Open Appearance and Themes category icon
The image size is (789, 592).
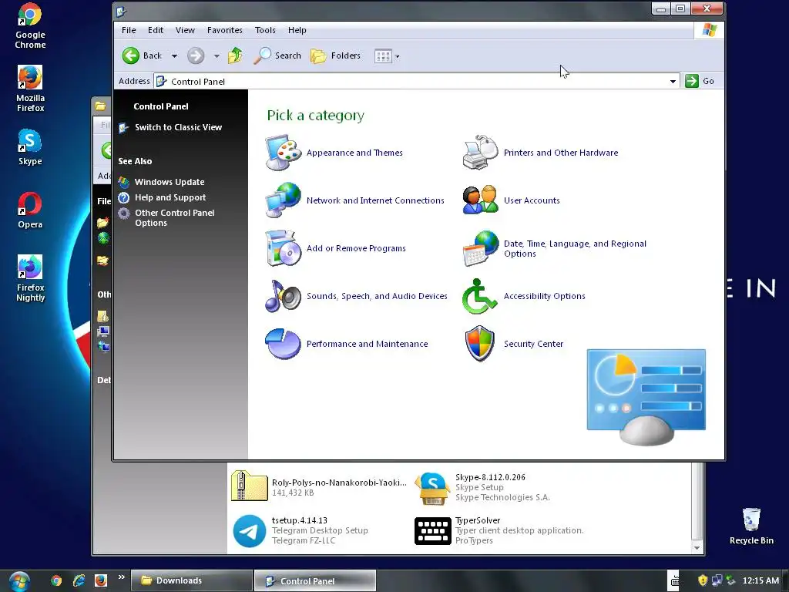pyautogui.click(x=284, y=153)
